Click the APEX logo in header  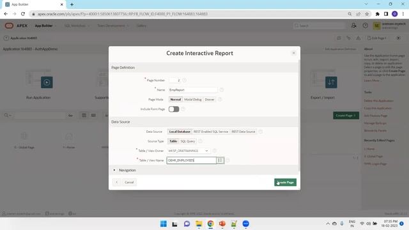pyautogui.click(x=16, y=26)
